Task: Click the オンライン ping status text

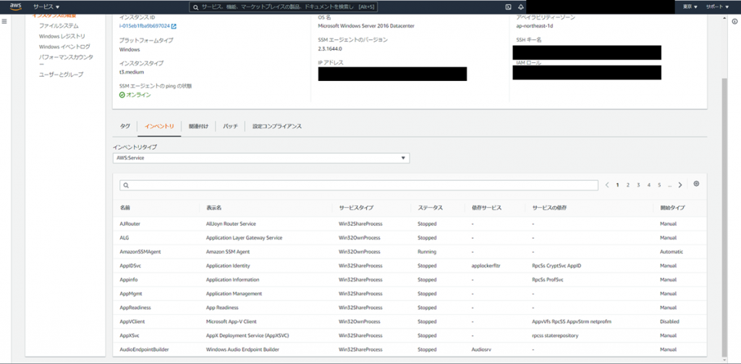Action: [138, 95]
